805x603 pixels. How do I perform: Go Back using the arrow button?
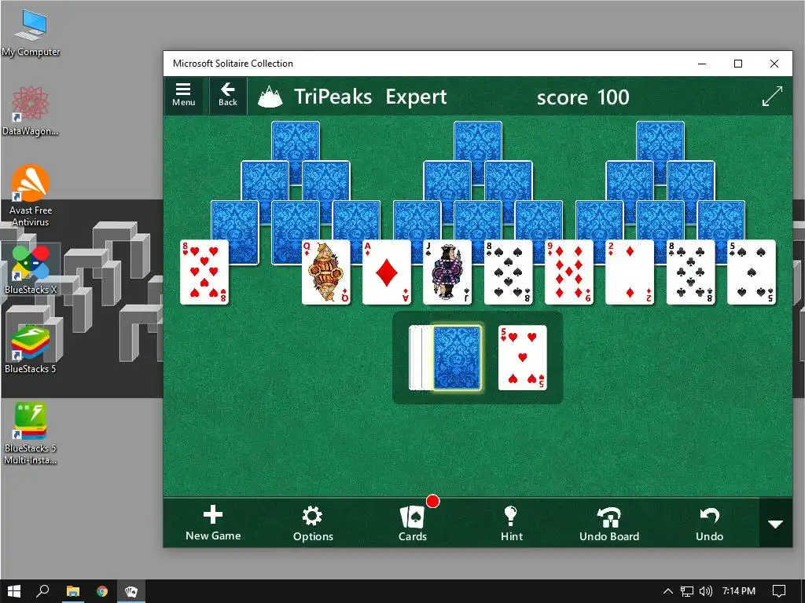[x=227, y=95]
